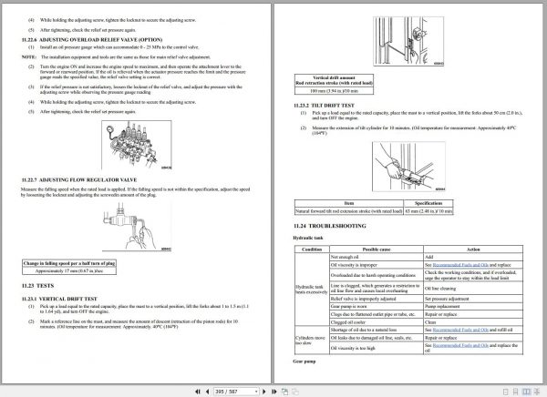Click the 11.23.2 TILT DRIFT TEST heading
The image size is (547, 397).
(324, 106)
